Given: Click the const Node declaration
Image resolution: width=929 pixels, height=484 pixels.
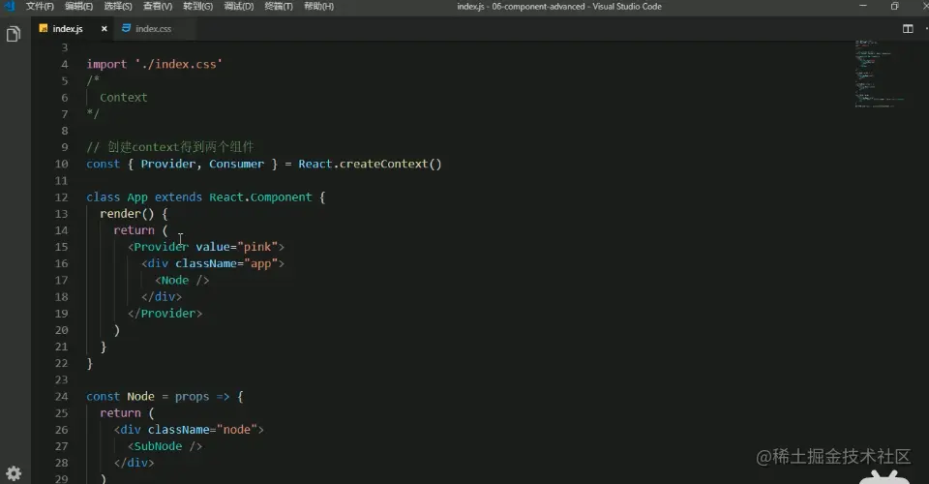Looking at the screenshot, I should pos(120,396).
